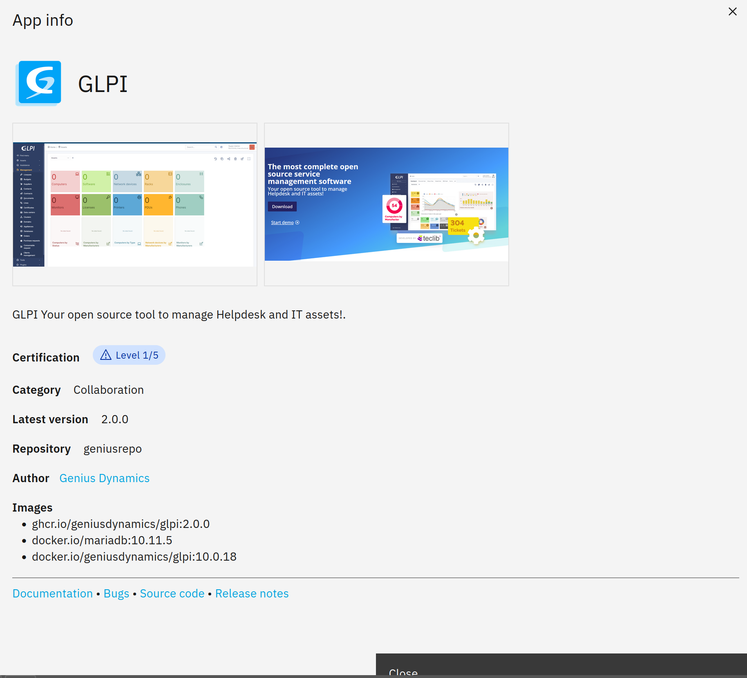
Task: Open the Source code link
Action: click(172, 593)
